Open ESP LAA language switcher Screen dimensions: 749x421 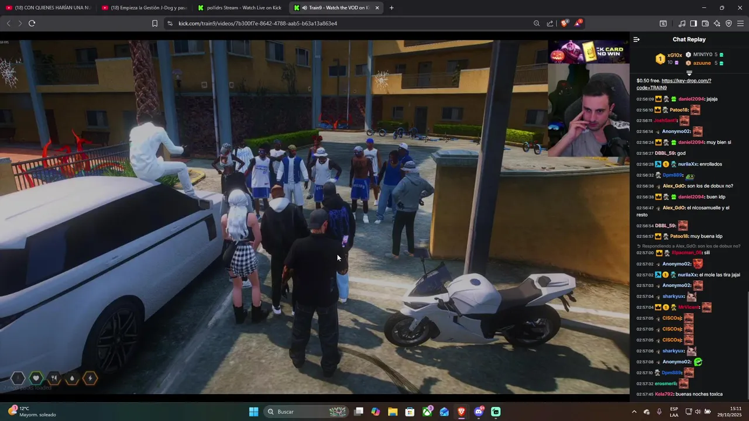coord(674,412)
